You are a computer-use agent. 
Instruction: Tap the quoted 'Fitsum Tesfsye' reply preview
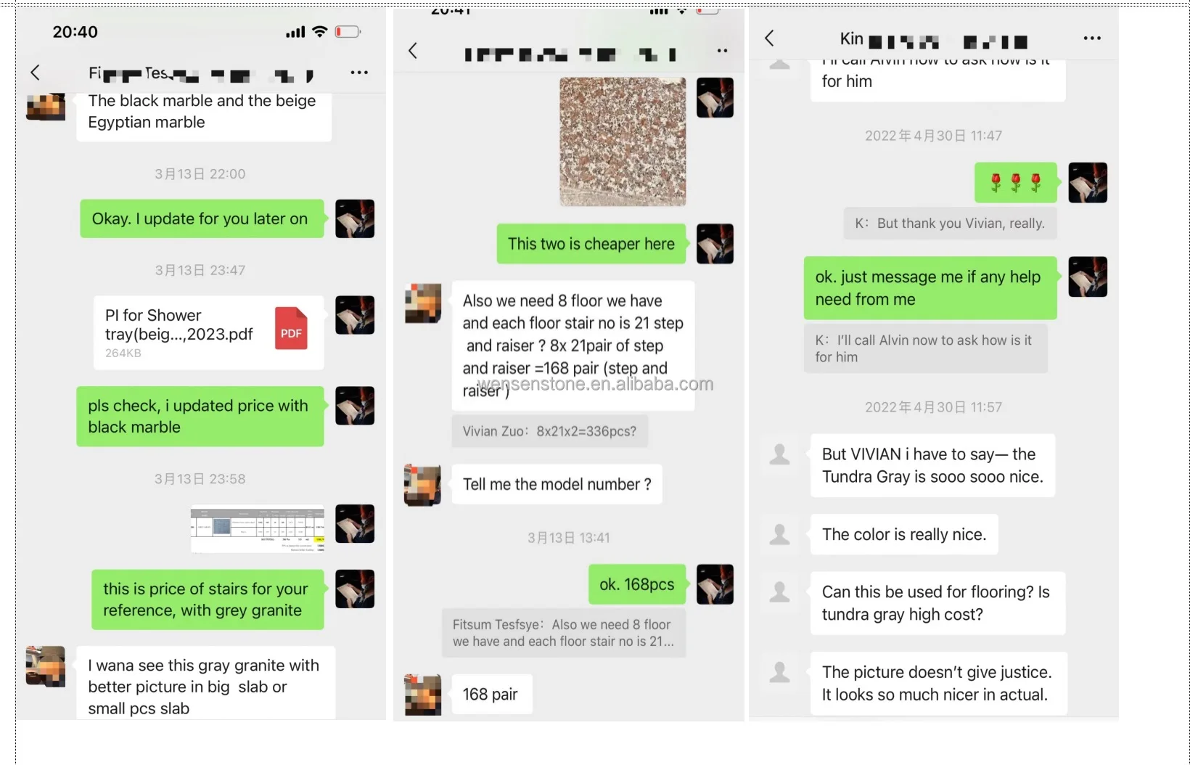coord(564,633)
